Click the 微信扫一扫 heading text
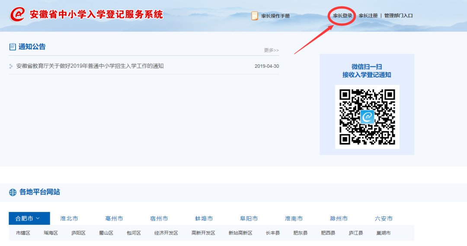The width and height of the screenshot is (467, 246). click(367, 67)
